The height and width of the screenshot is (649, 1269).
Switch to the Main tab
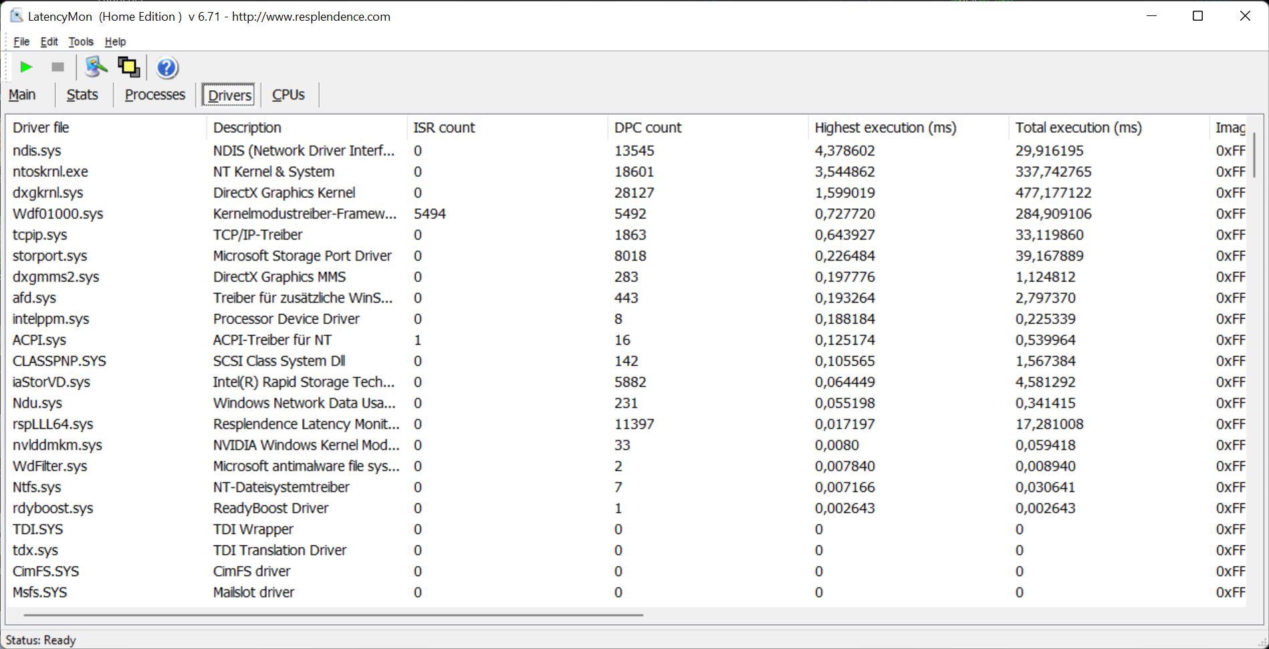(22, 95)
